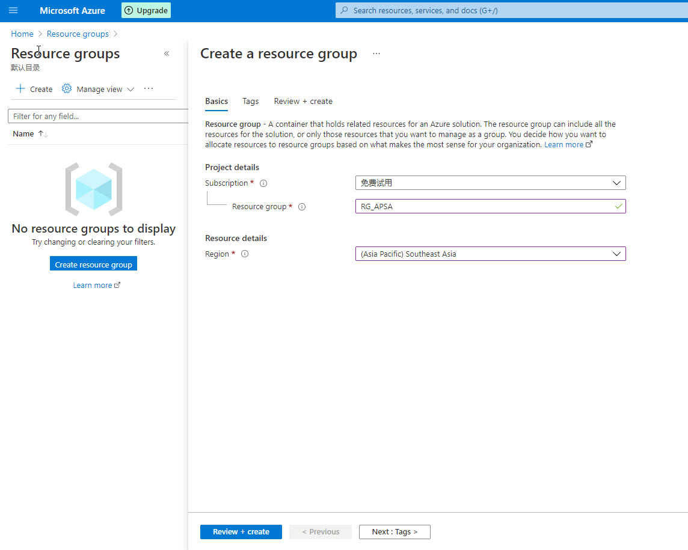
Task: Open the Manage view dropdown chevron
Action: point(131,90)
